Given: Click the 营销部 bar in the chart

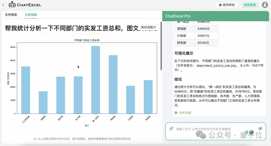Looking at the screenshot, I should click(x=113, y=84).
